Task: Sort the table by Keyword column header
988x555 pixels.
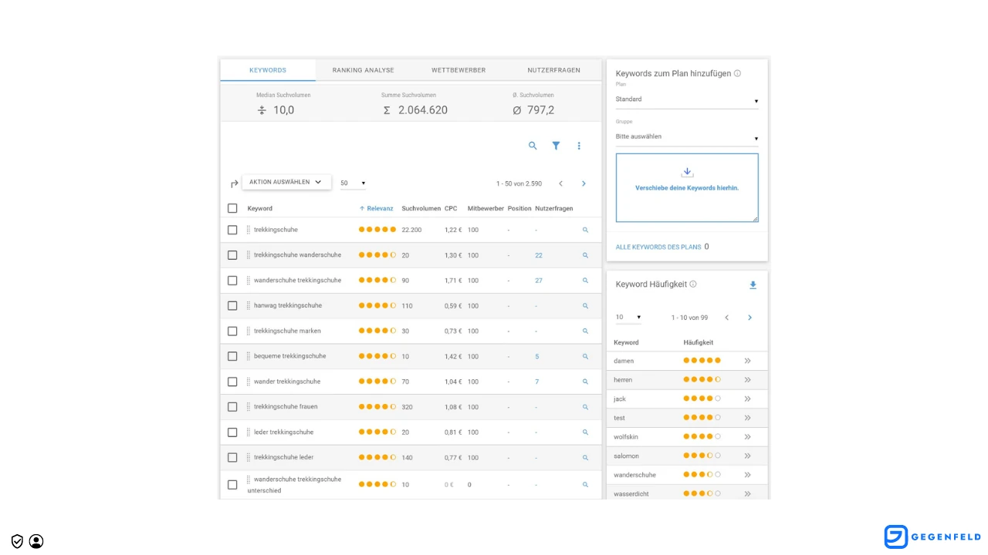Action: (x=260, y=208)
